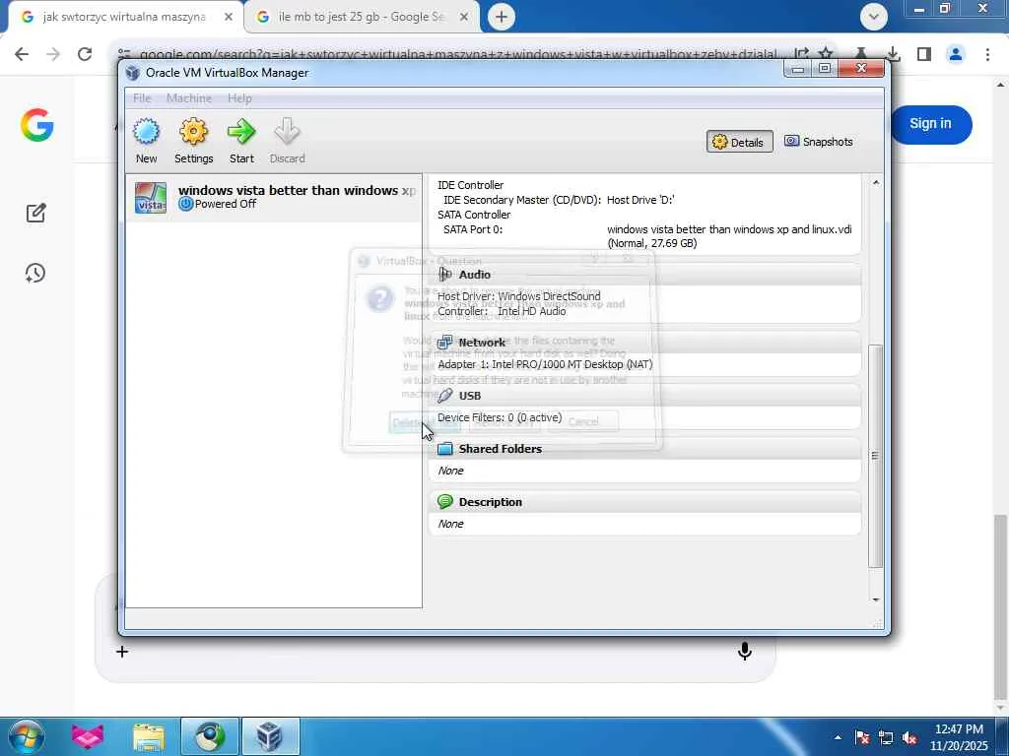Viewport: 1009px width, 756px height.
Task: Click the USB section header
Action: pos(644,396)
